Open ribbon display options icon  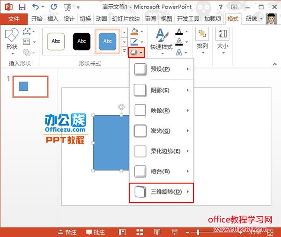pyautogui.click(x=234, y=7)
